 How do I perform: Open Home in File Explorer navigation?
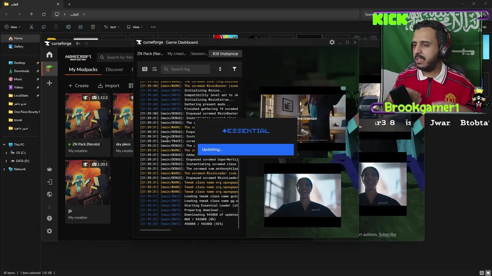tap(18, 38)
